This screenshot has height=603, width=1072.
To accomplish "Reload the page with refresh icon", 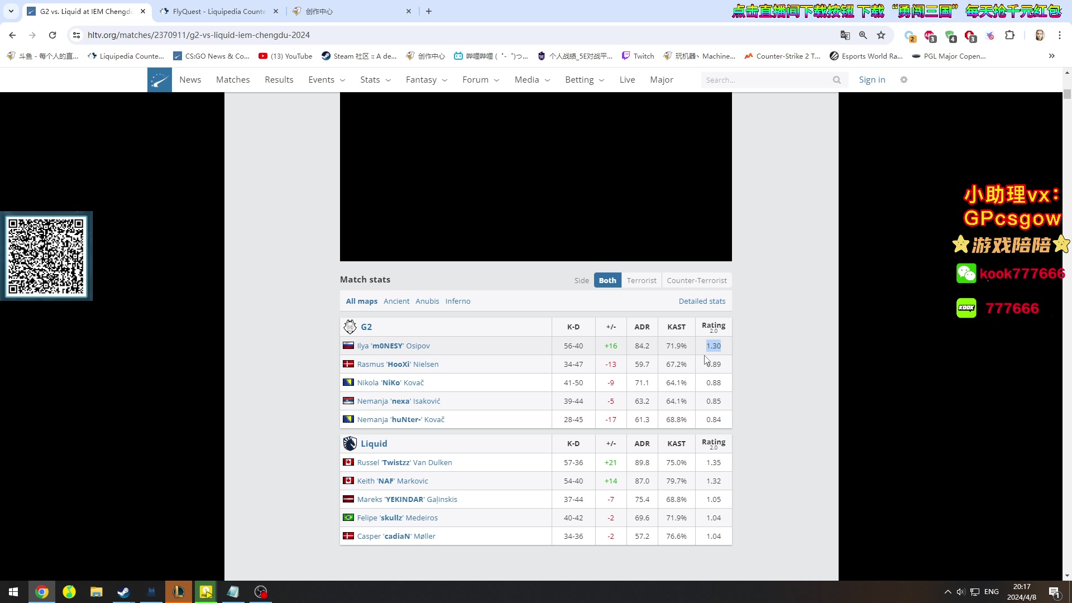I will pyautogui.click(x=52, y=35).
